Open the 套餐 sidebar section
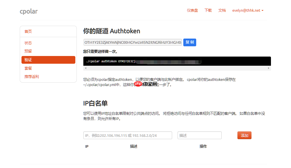 pyautogui.click(x=28, y=68)
